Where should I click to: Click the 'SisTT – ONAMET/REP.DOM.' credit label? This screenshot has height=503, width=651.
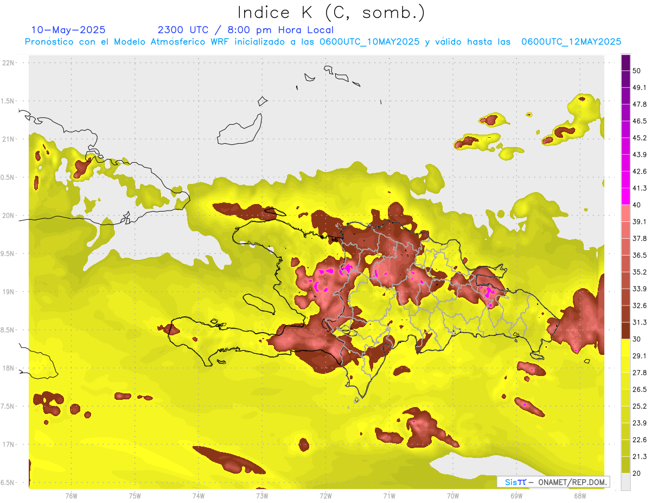553,482
